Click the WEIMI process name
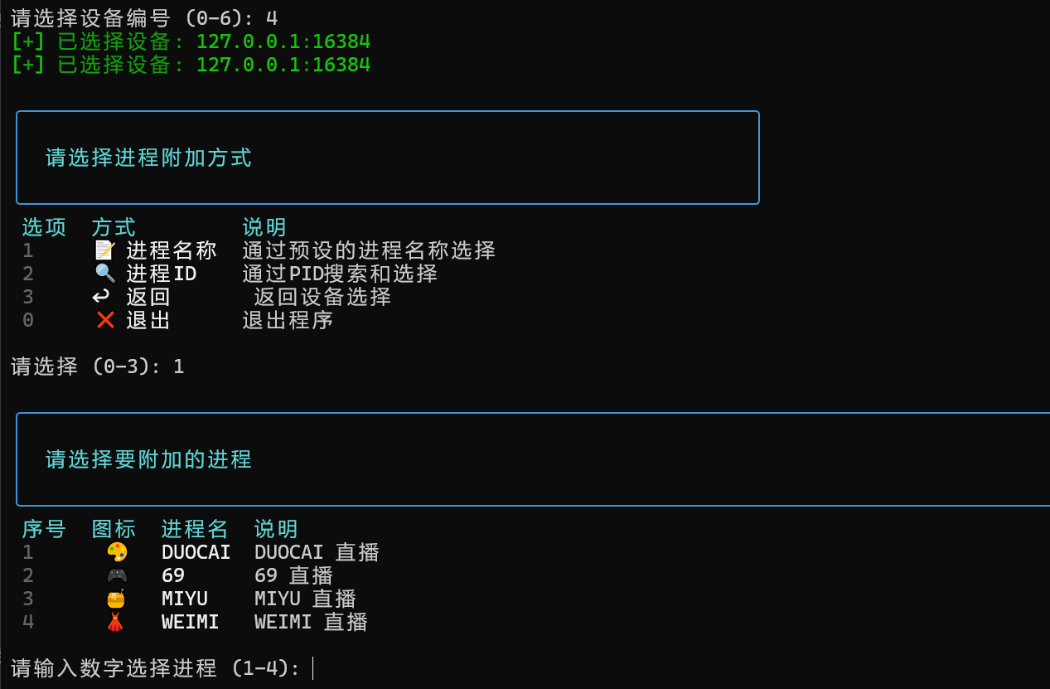Screen dimensions: 1050x689 point(190,622)
